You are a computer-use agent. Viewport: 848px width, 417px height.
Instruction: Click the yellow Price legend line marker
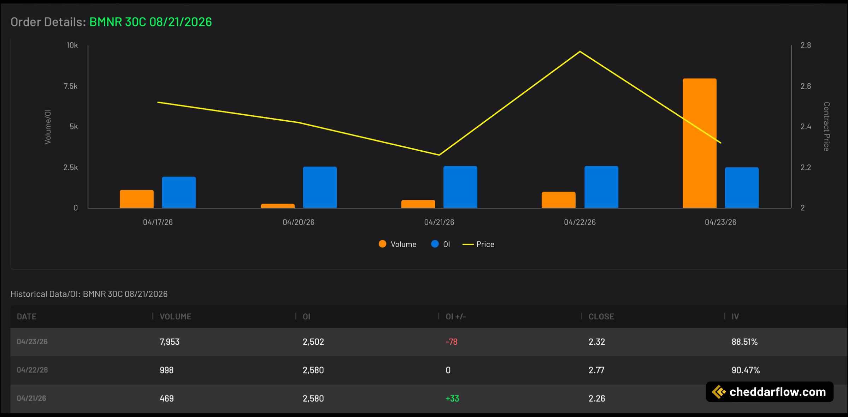(468, 244)
